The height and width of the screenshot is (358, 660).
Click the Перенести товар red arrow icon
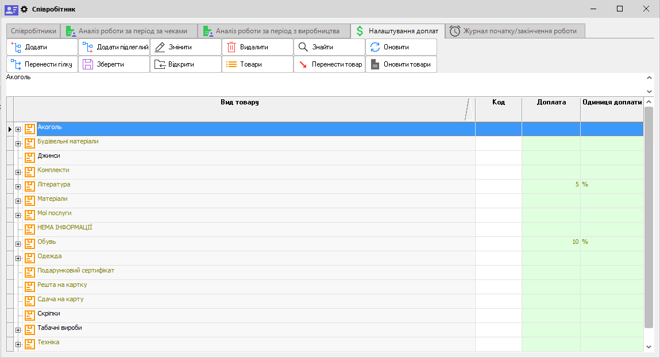[303, 64]
